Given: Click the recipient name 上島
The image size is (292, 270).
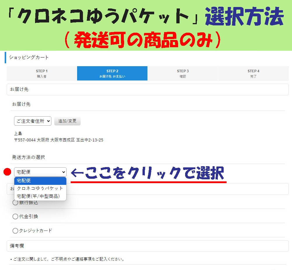Looking at the screenshot, I should [x=18, y=134].
